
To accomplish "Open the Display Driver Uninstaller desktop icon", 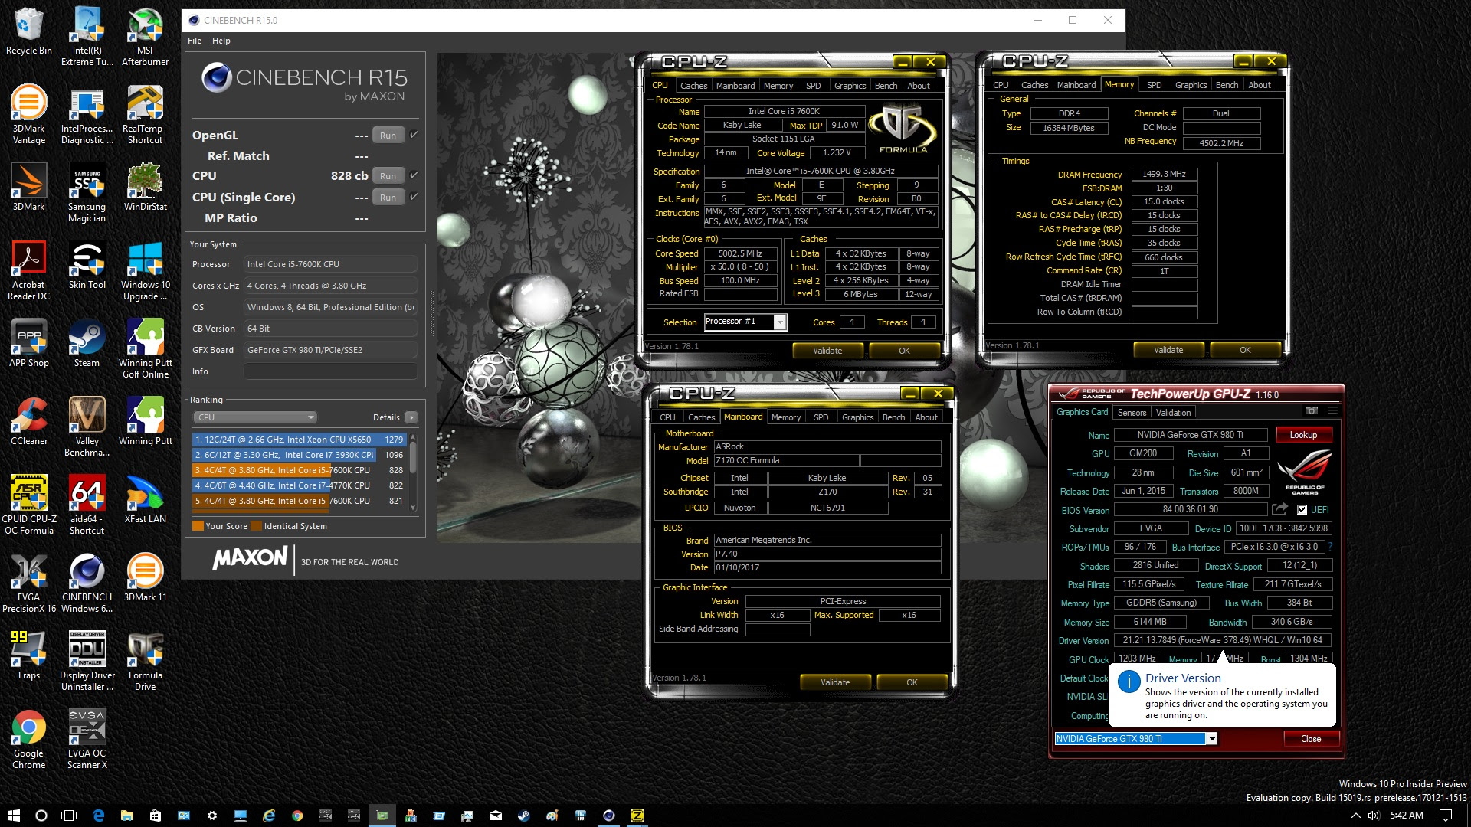I will 87,661.
